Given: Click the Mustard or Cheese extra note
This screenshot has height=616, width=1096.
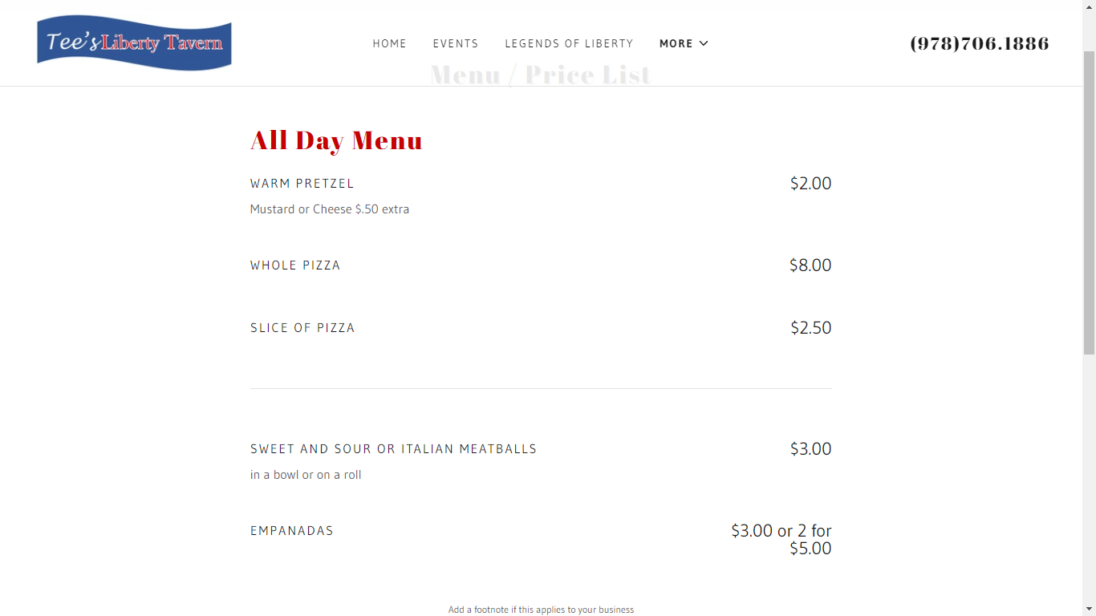Looking at the screenshot, I should coord(329,209).
